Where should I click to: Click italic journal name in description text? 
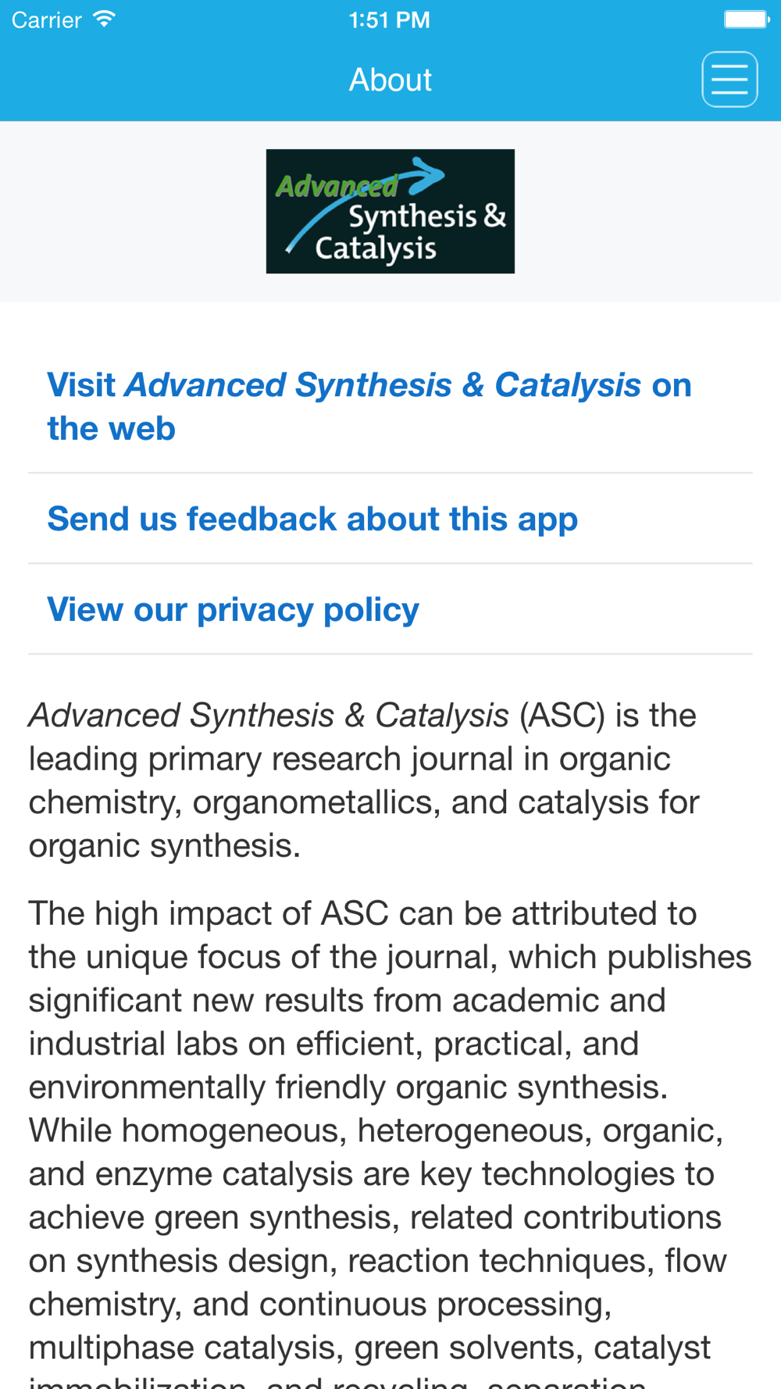pyautogui.click(x=269, y=715)
